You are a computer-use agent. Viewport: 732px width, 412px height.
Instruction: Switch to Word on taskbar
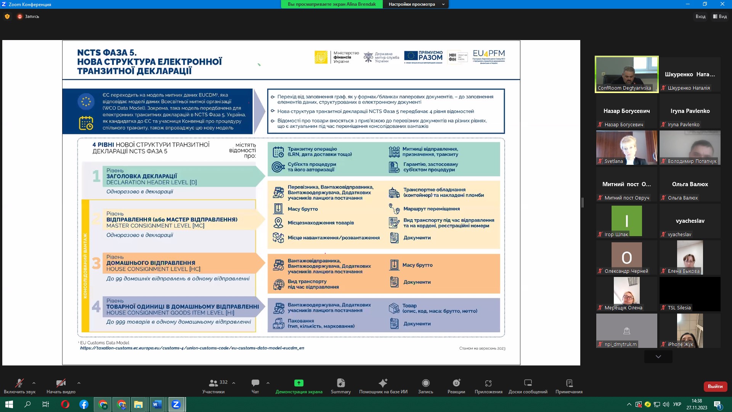tap(157, 404)
